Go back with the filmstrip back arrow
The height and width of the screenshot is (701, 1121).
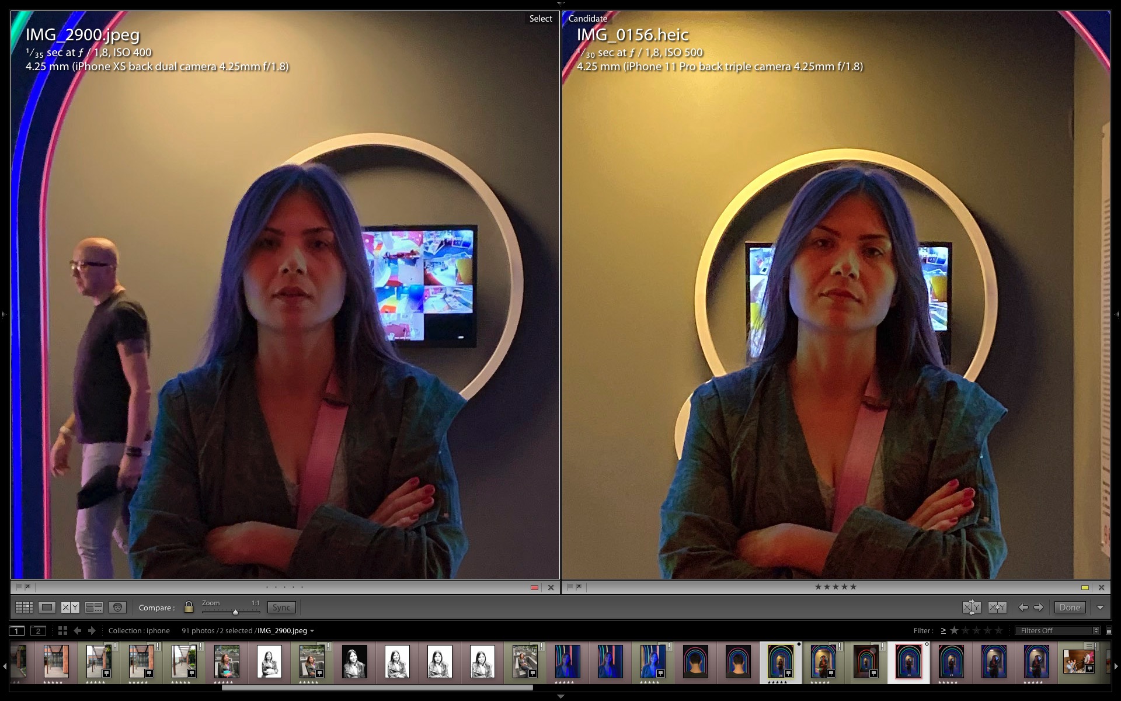click(77, 631)
